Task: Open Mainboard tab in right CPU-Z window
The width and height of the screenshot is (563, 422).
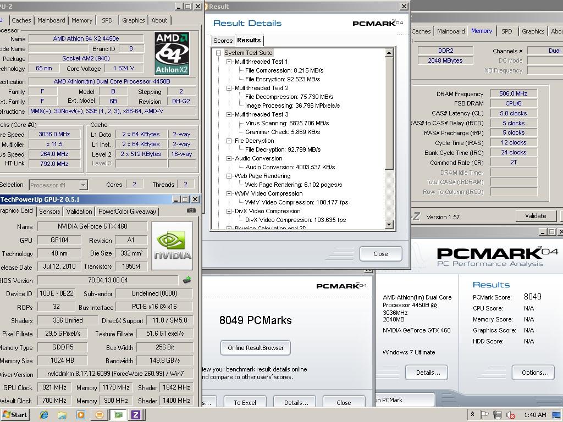Action: coord(451,31)
